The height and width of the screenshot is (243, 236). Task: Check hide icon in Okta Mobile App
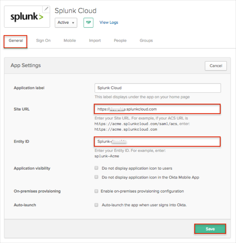coord(96,177)
